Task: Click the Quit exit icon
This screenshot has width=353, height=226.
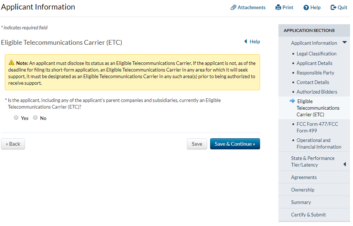Action: (x=334, y=7)
